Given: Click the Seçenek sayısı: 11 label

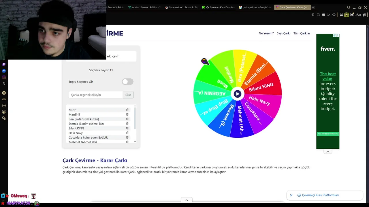Looking at the screenshot, I should pos(101,70).
